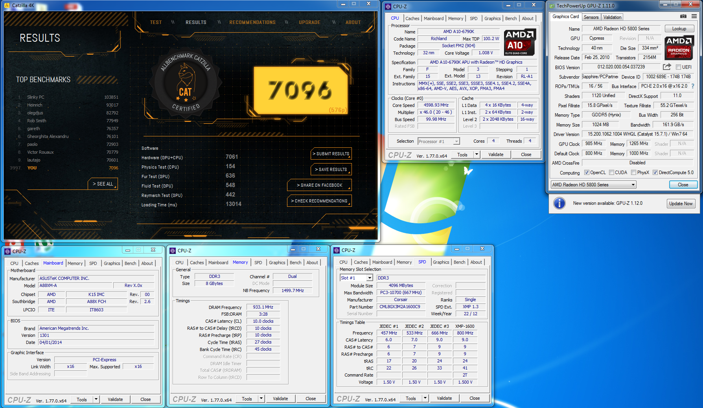Toggle the UEFI checkbox in GPU-Z
This screenshot has width=703, height=408.
coord(678,67)
